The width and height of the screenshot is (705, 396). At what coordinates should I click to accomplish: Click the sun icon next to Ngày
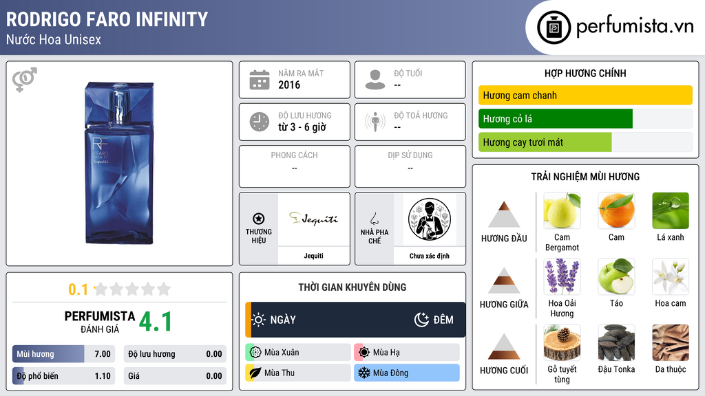tap(259, 320)
